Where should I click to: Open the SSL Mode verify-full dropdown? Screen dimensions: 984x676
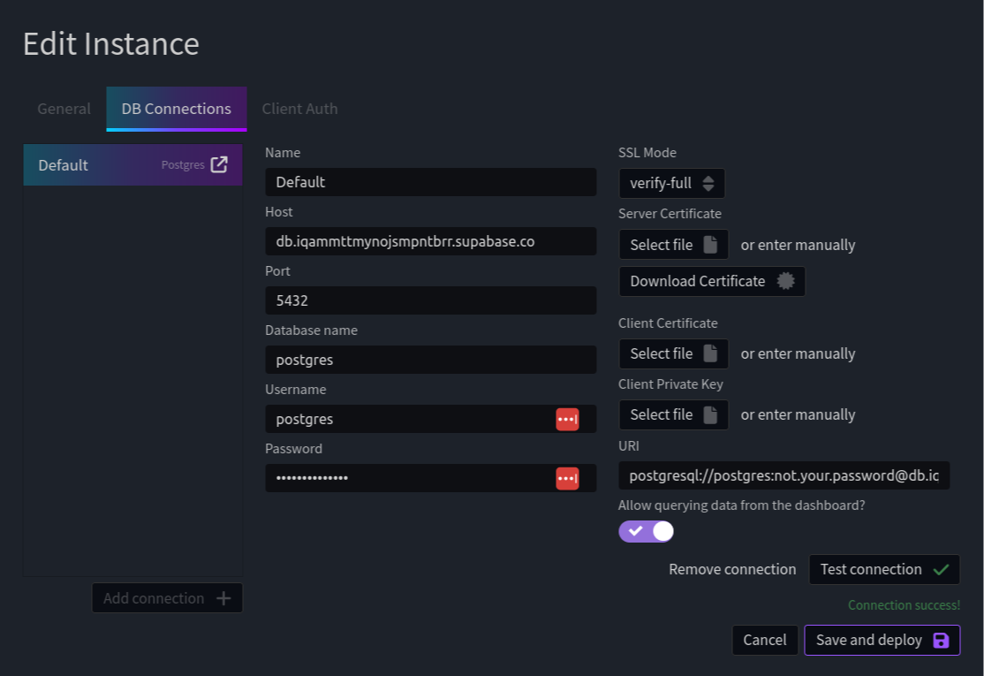click(x=671, y=183)
